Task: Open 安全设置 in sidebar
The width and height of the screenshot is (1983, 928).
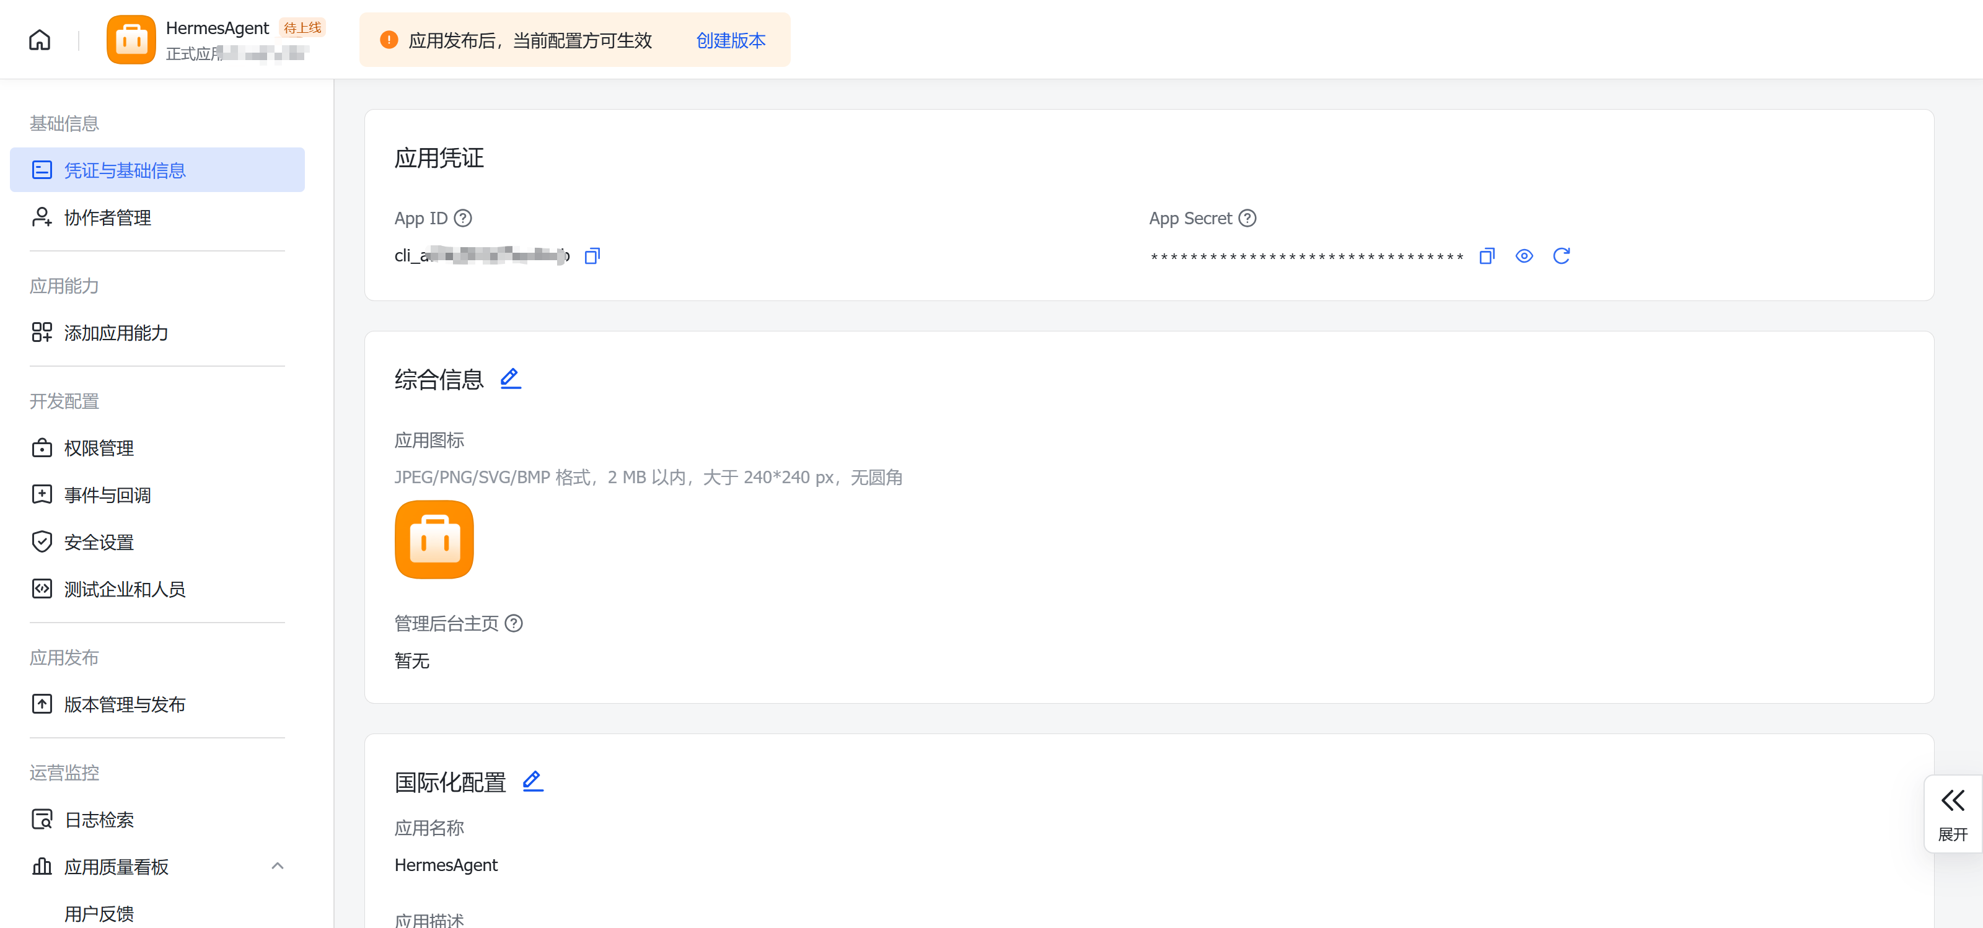Action: (157, 541)
